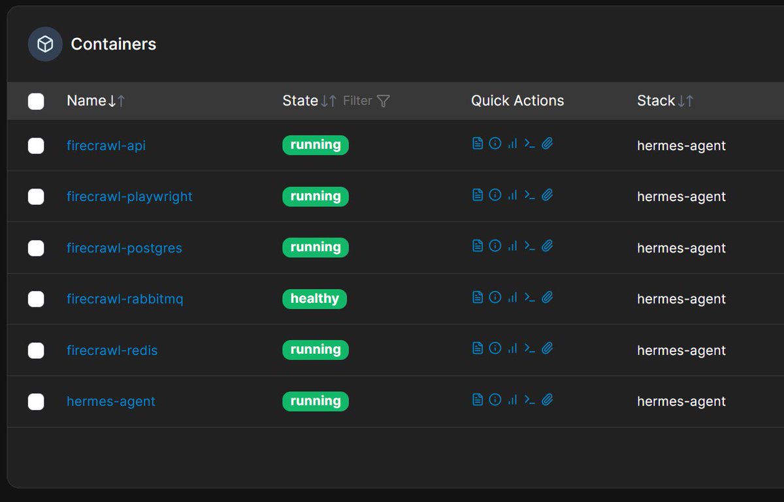Sort the table by State column
Viewport: 784px width, 502px height.
[310, 101]
